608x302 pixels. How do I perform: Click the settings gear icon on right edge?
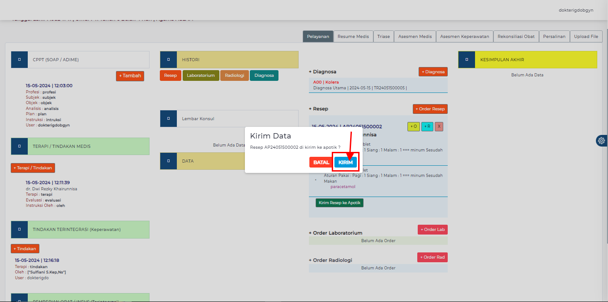[x=601, y=141]
